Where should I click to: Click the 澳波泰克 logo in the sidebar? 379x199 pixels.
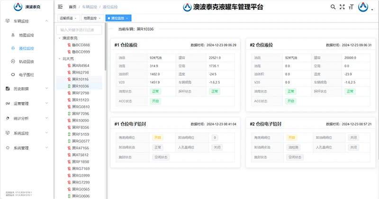(18, 7)
